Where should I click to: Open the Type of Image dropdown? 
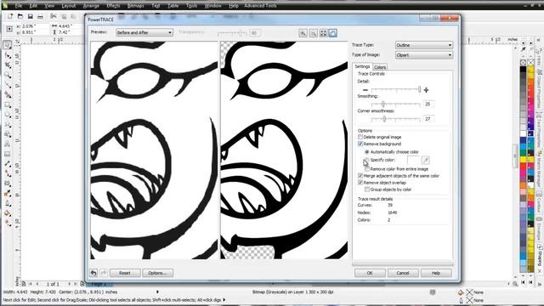pyautogui.click(x=424, y=54)
